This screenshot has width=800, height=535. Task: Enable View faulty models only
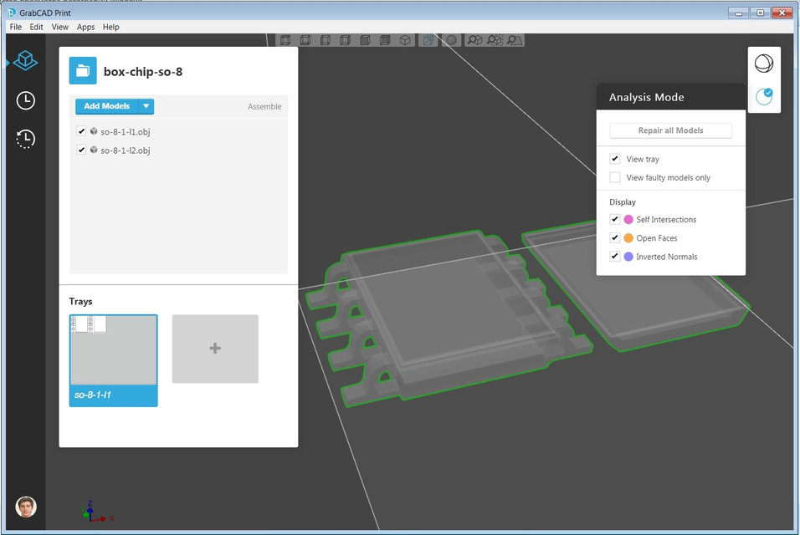(614, 177)
